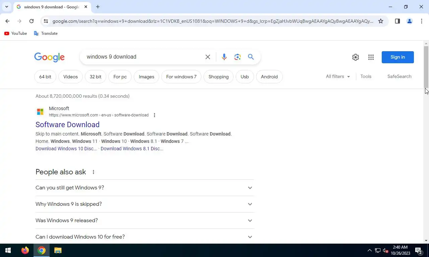Open the notification center icon

419,250
